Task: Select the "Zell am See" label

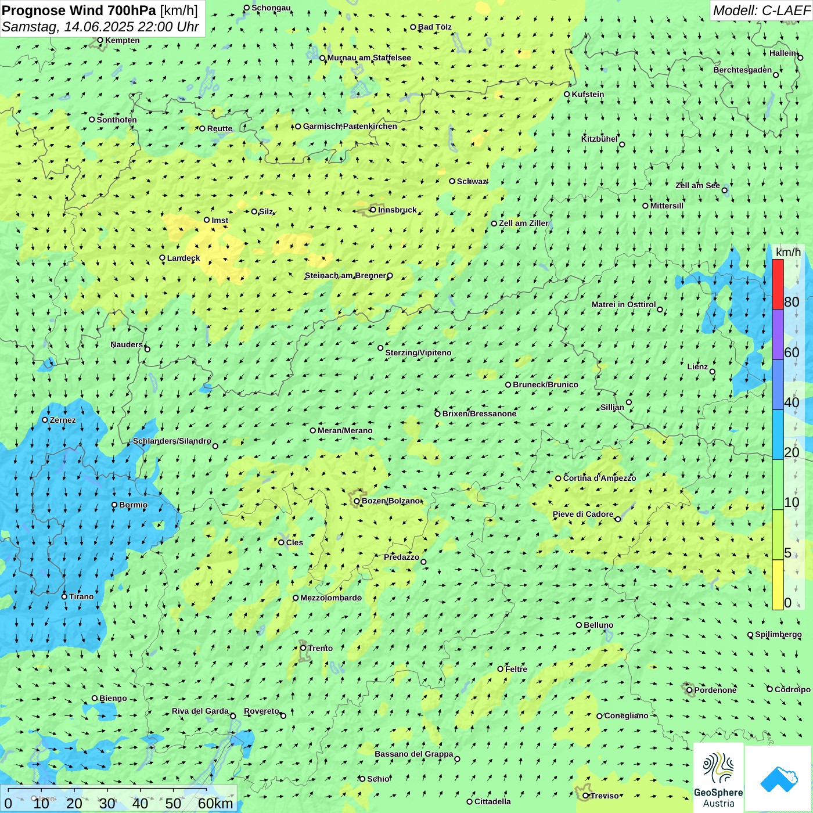Action: tap(697, 185)
